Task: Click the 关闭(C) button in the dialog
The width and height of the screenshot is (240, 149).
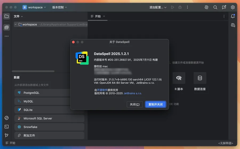Action: coord(135,104)
